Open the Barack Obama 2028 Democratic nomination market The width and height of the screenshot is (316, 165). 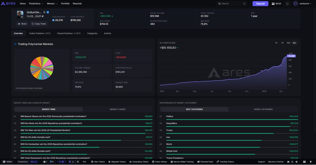coord(53,116)
